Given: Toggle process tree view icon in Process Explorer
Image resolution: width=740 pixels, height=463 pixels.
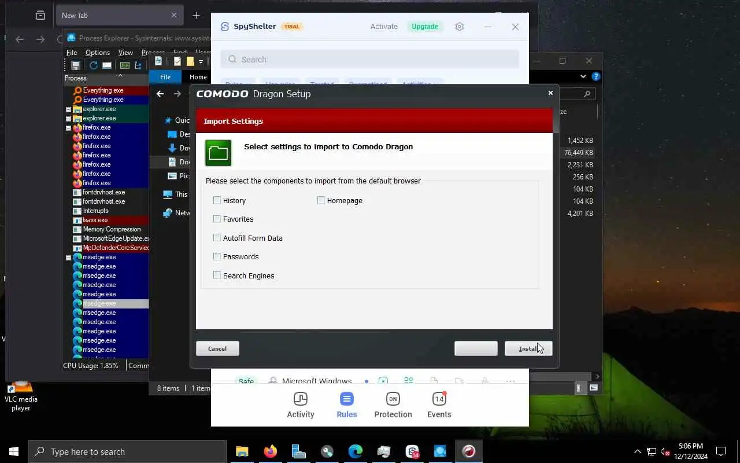Looking at the screenshot, I should tap(138, 65).
